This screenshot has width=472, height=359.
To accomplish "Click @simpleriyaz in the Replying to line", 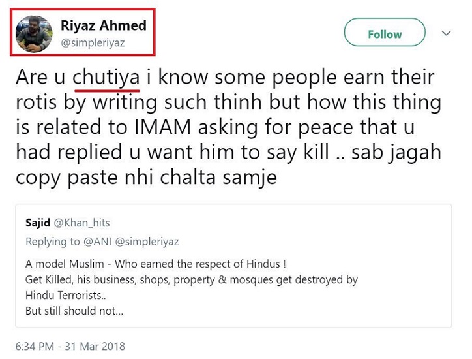I will tap(146, 242).
